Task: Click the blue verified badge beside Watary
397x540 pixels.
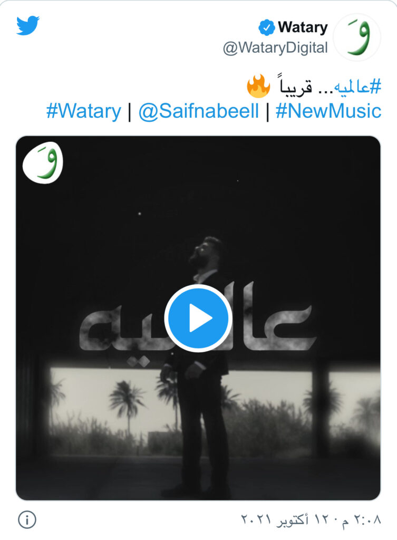Action: click(266, 28)
